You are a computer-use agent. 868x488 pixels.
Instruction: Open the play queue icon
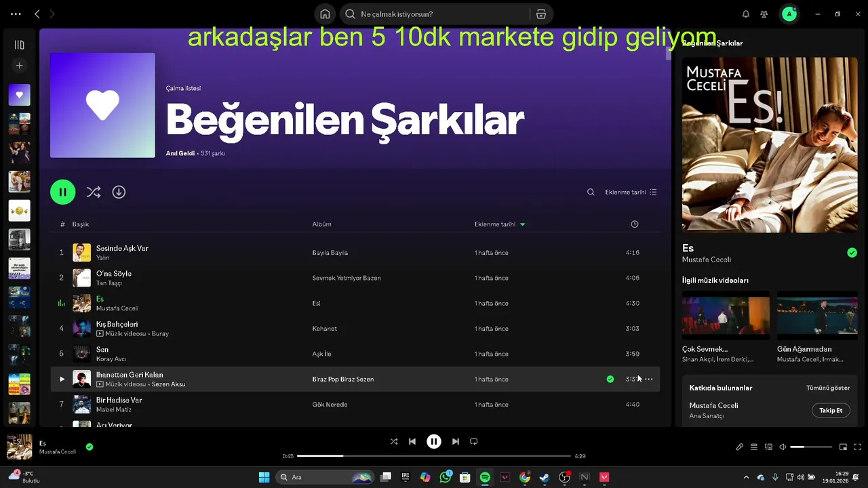click(754, 447)
